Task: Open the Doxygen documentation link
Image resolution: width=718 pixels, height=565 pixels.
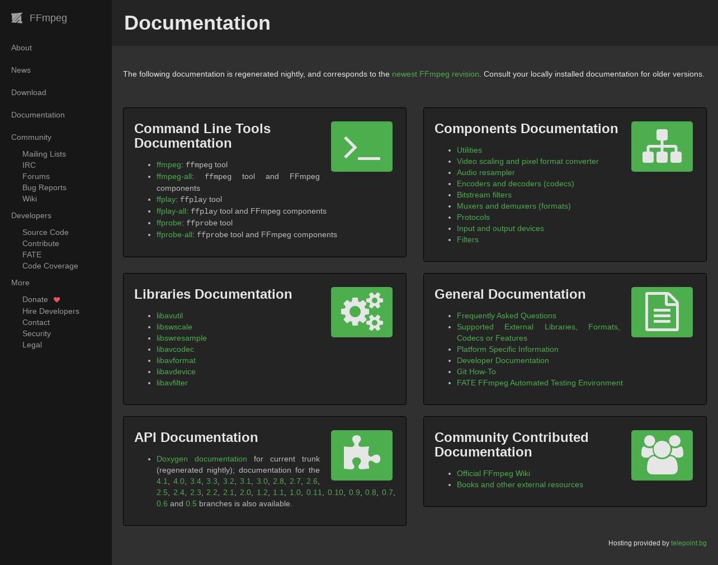Action: point(202,459)
